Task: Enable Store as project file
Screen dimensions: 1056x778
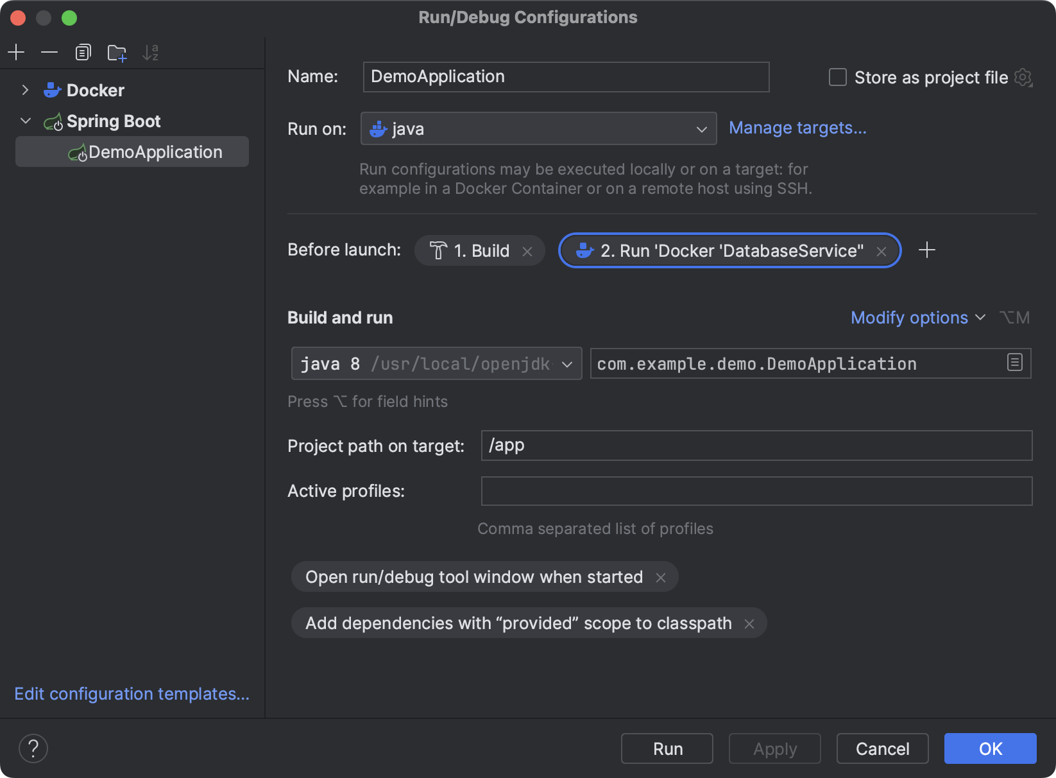Action: click(x=837, y=77)
